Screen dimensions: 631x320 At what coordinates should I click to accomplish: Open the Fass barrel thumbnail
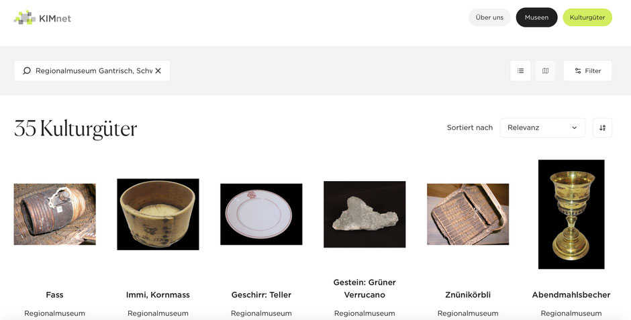55,214
